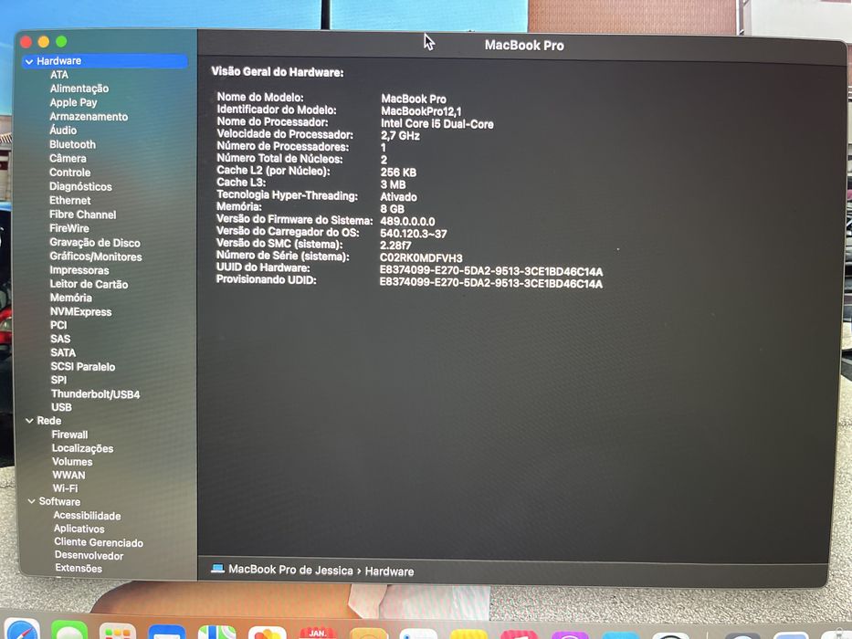This screenshot has width=852, height=639.
Task: Select the Rede heading in the sidebar
Action: (x=49, y=421)
